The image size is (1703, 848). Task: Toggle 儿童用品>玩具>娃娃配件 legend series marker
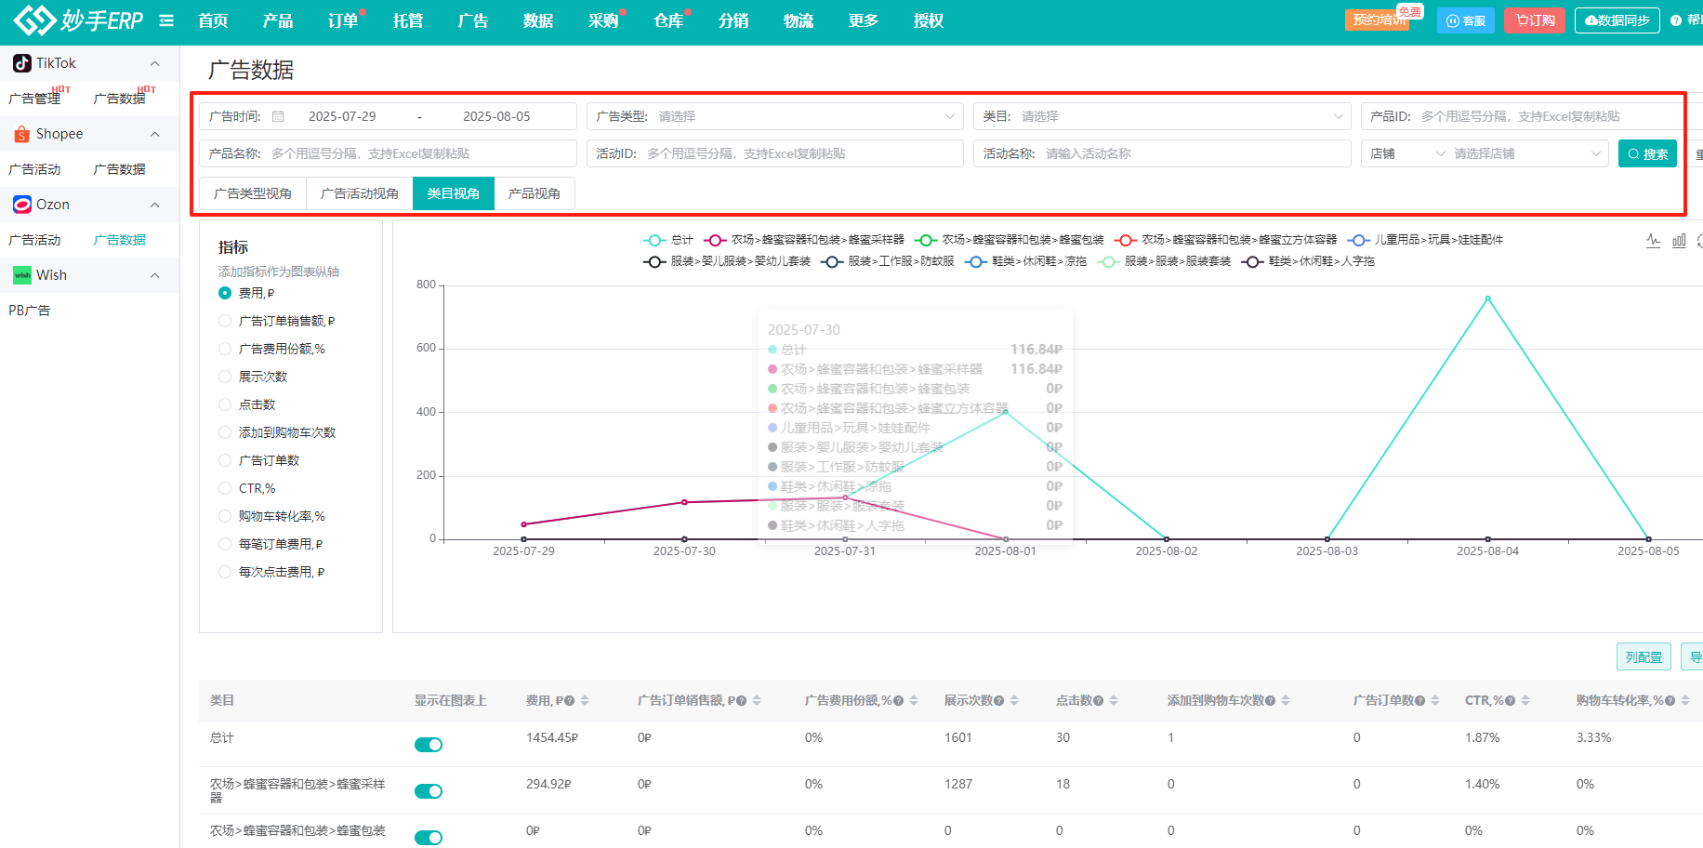click(1358, 240)
